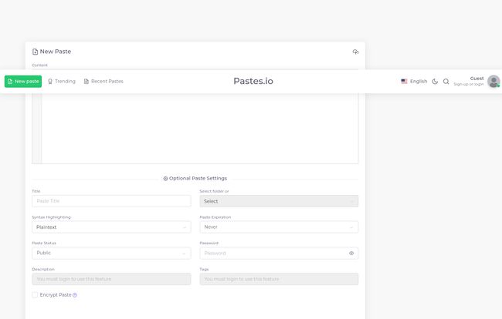Viewport: 502px width, 319px height.
Task: Click the Guest username label
Action: coord(477,79)
